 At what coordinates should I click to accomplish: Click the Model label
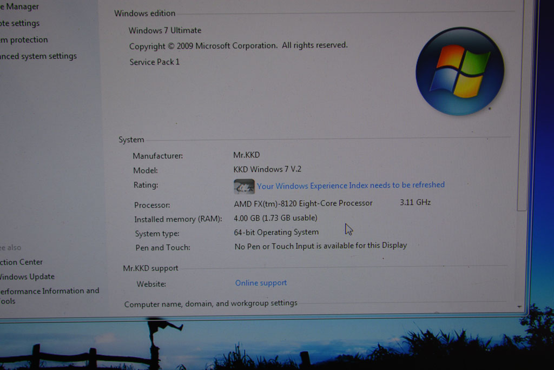click(x=146, y=170)
